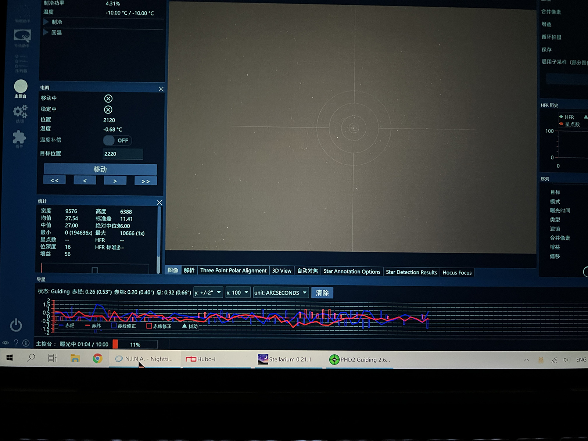
Task: Close the 电调 focuser panel
Action: point(161,89)
